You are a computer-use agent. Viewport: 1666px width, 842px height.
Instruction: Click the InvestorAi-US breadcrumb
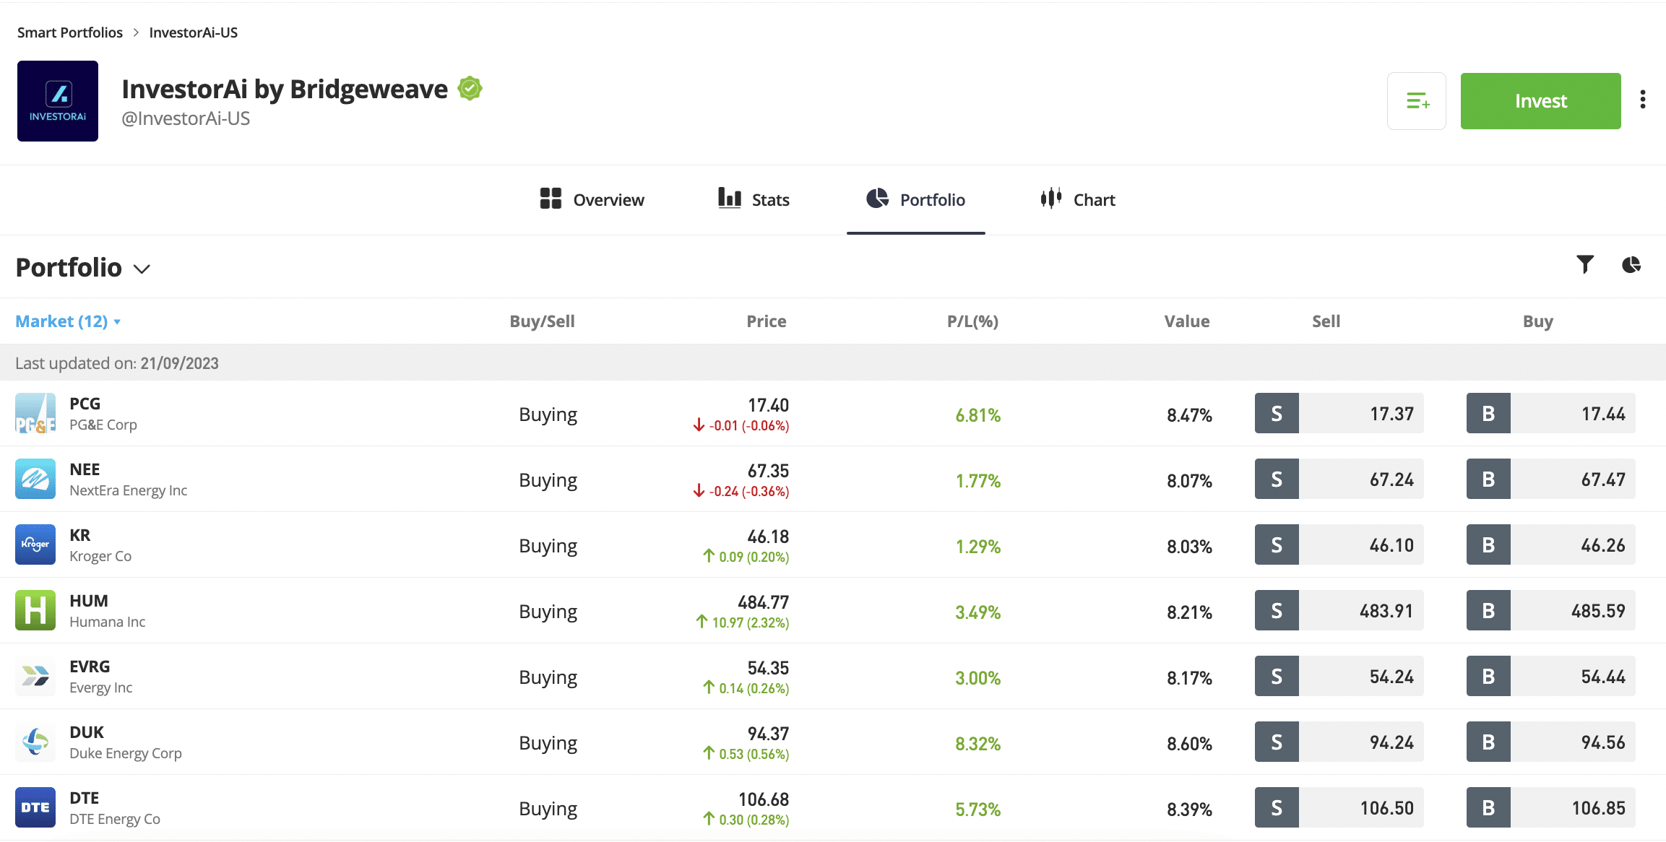pyautogui.click(x=193, y=32)
